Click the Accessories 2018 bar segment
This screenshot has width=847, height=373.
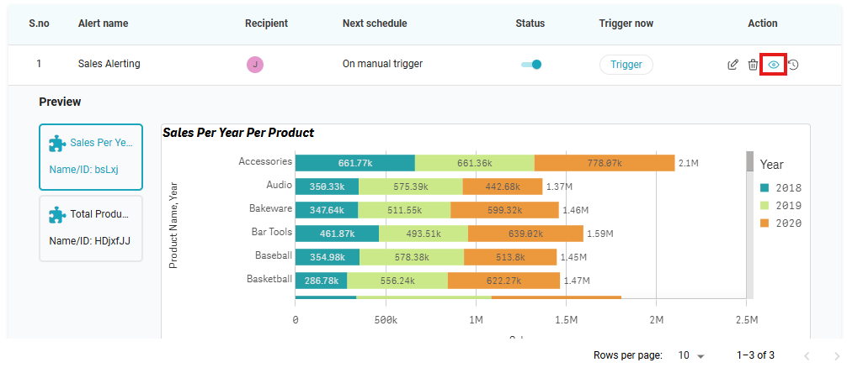(354, 163)
